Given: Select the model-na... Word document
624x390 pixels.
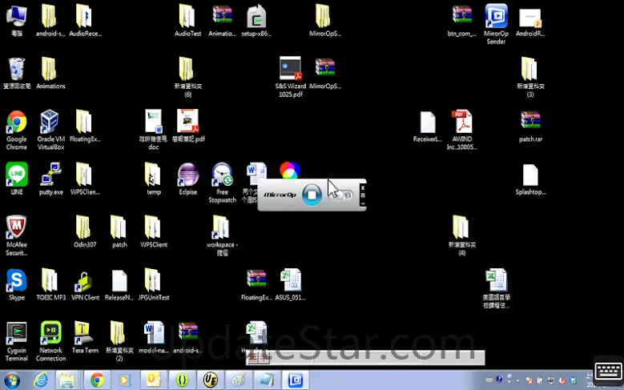Looking at the screenshot, I should (x=154, y=337).
